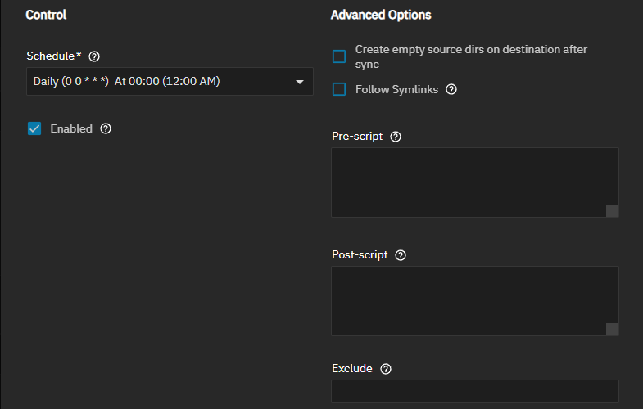Tick the Follow Symlinks checkbox
643x409 pixels.
point(339,89)
